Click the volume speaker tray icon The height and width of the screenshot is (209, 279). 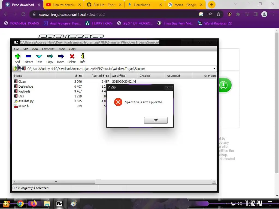pyautogui.click(x=240, y=204)
